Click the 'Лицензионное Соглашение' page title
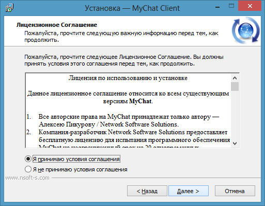This screenshot has width=265, height=206. [57, 25]
